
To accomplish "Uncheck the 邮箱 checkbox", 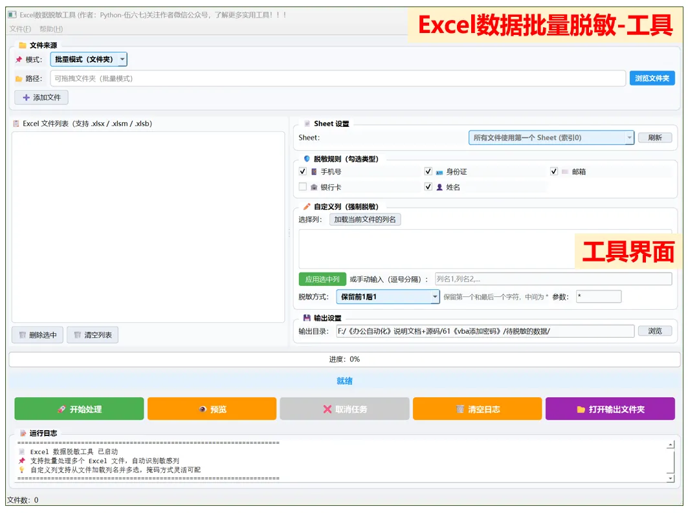I will [x=554, y=171].
